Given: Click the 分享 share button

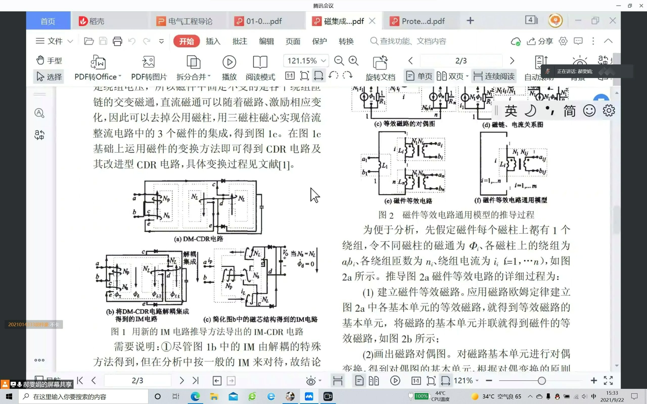Looking at the screenshot, I should pos(540,41).
